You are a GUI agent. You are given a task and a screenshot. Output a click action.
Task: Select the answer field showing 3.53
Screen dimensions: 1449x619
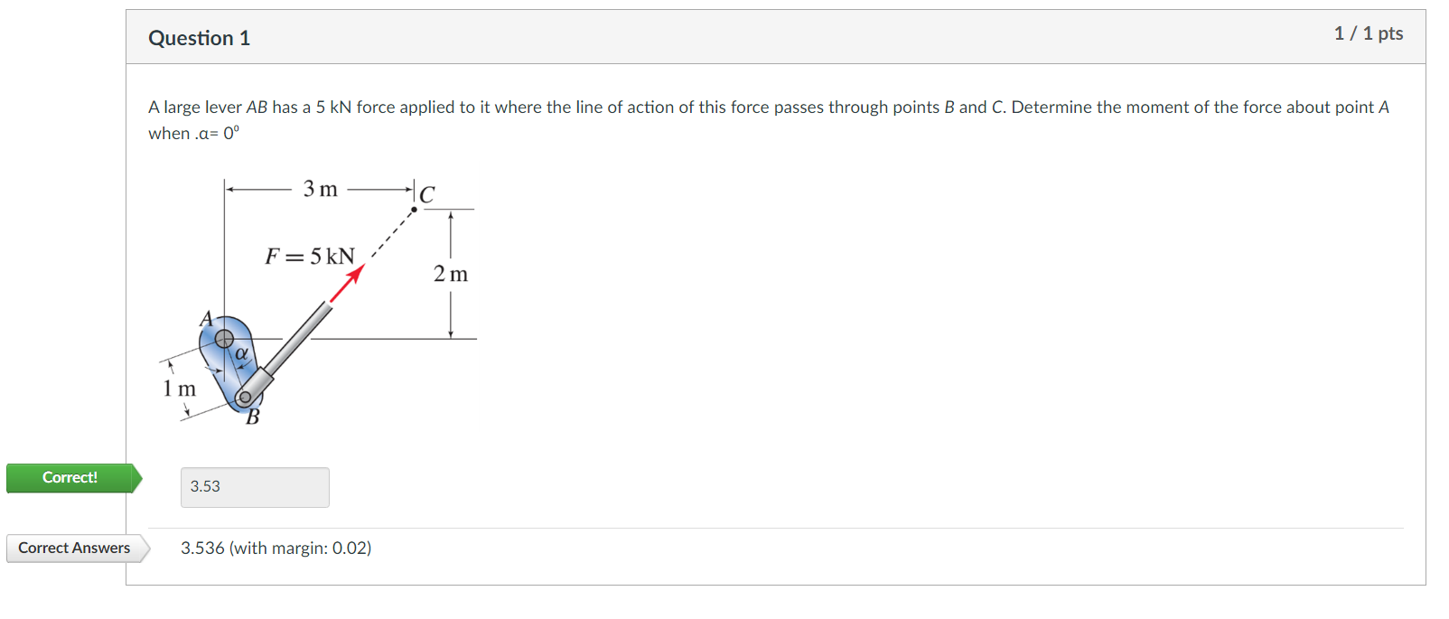click(x=255, y=487)
